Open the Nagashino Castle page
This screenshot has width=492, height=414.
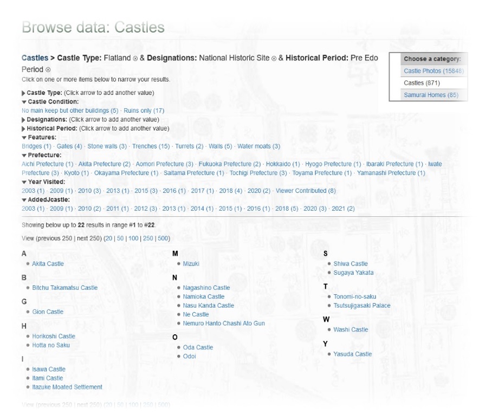pos(206,288)
